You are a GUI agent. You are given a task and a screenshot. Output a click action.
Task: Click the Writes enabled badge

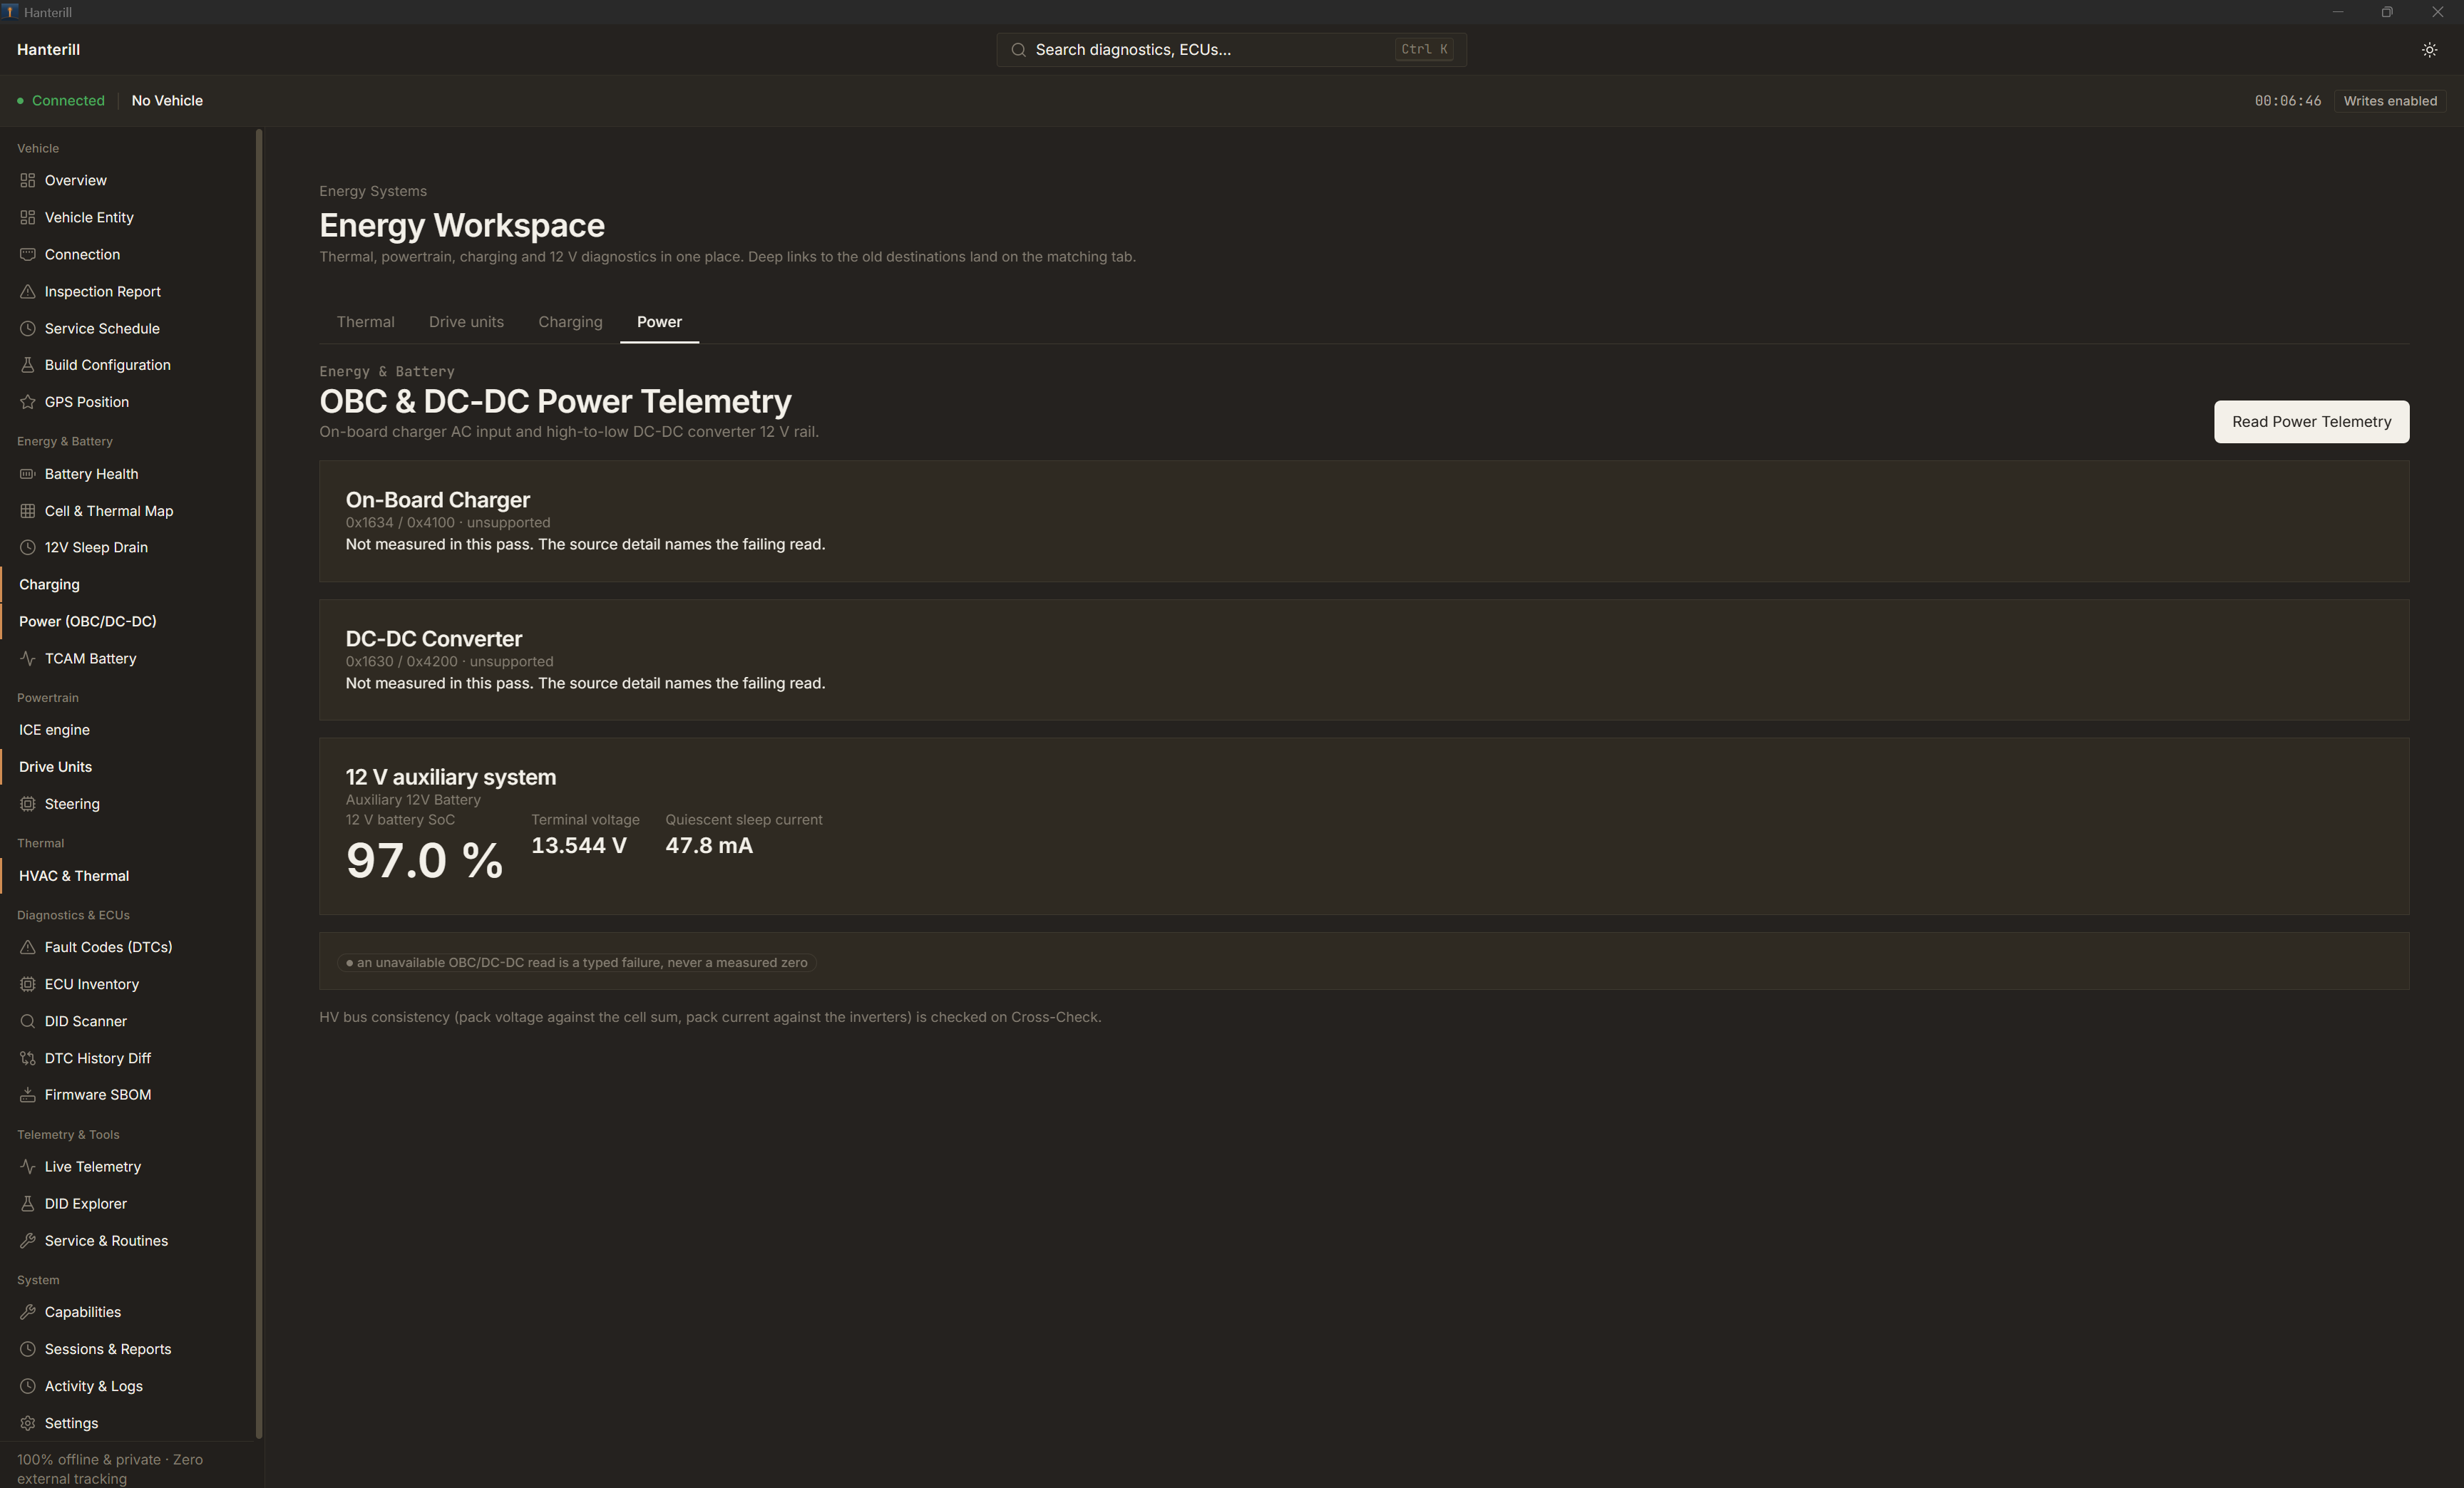(2390, 101)
